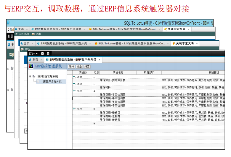Switch to 关键字定义表 tab in third window

[x=185, y=43]
